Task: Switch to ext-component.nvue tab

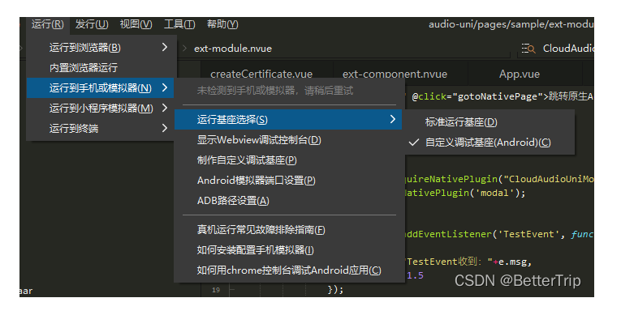Action: [395, 74]
